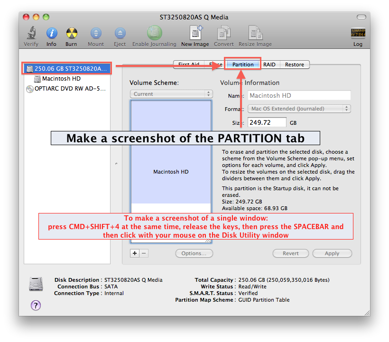Click the partition resize handle in the map
This screenshot has height=342, width=389.
(x=208, y=240)
